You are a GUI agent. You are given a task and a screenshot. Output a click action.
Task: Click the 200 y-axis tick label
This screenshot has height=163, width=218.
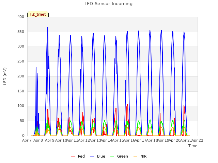pos(21,76)
